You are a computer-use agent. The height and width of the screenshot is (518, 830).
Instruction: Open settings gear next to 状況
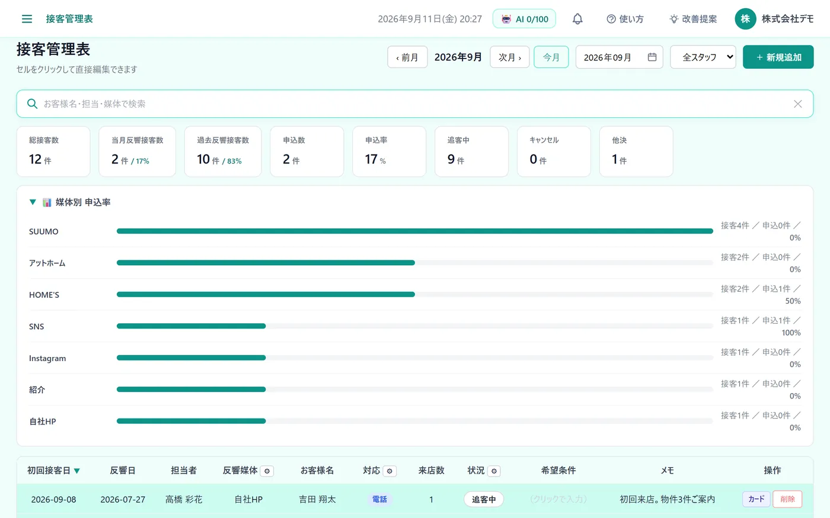[x=494, y=471]
